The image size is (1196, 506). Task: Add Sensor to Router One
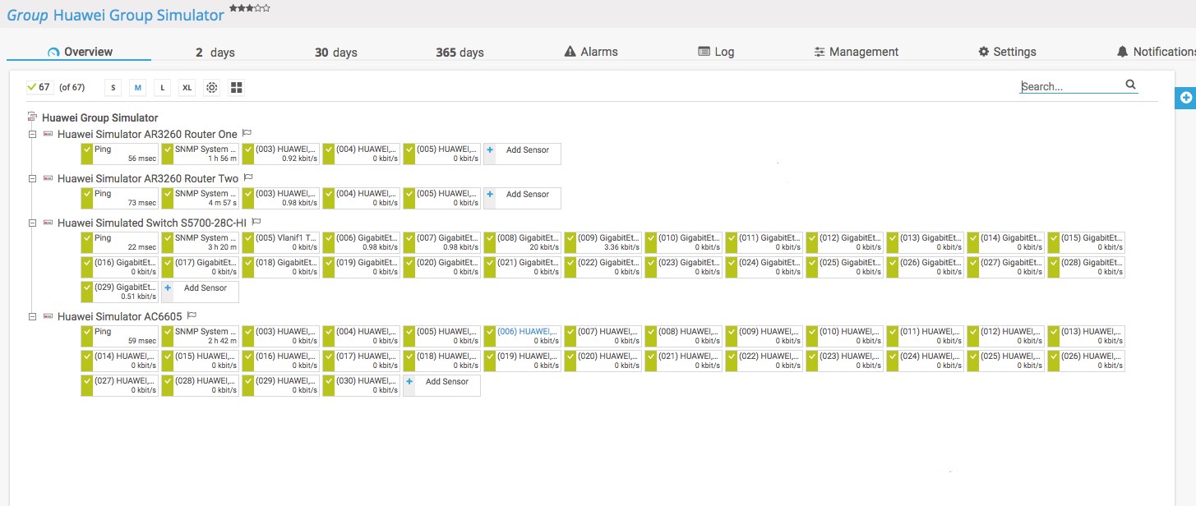tap(523, 154)
